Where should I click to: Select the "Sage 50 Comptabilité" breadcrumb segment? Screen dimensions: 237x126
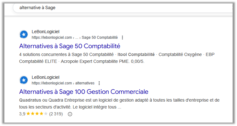(x=100, y=38)
